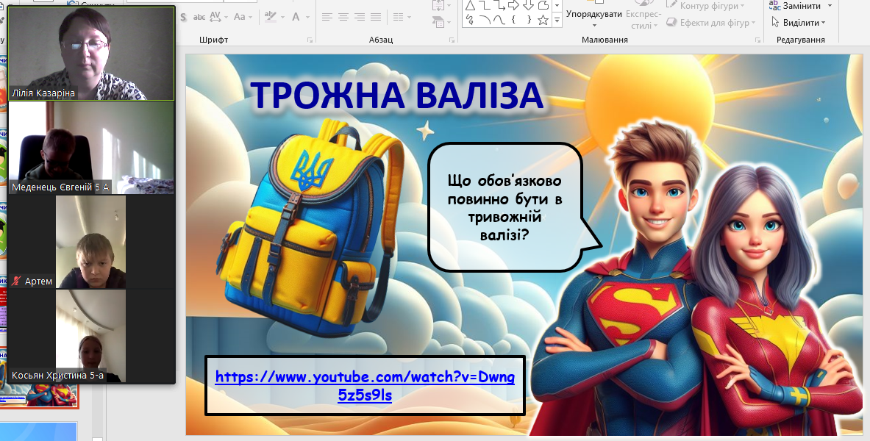Select the snipped corner rectangle shape
The height and width of the screenshot is (441, 870).
click(x=543, y=6)
